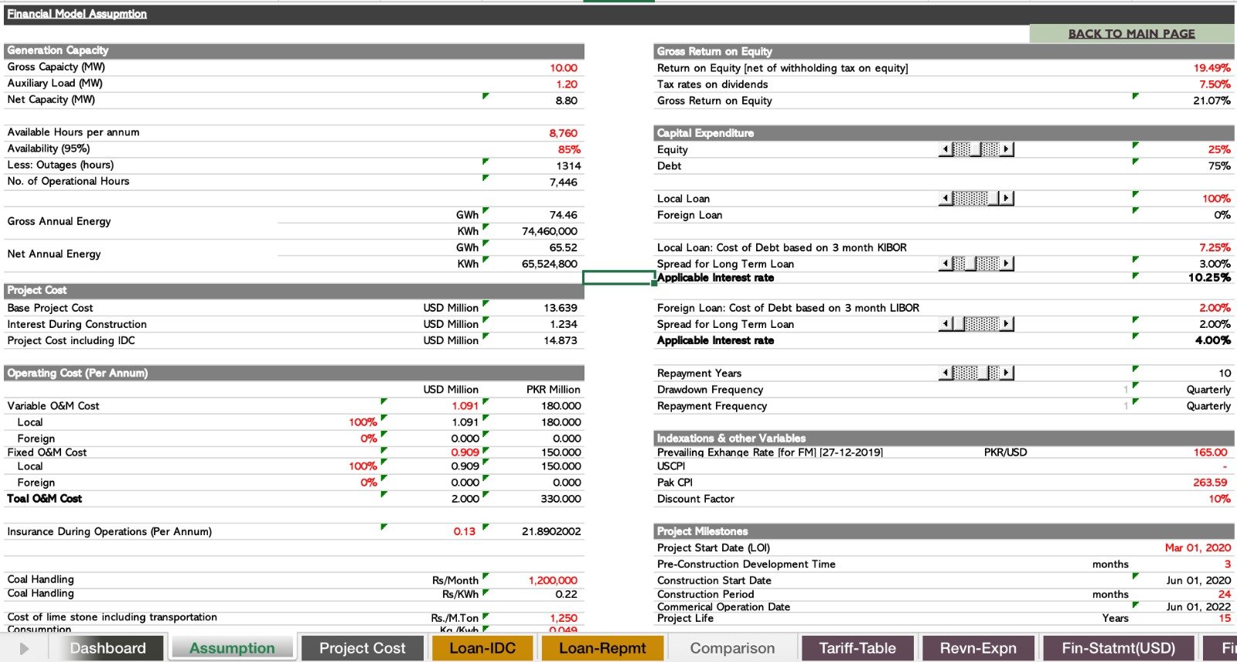Open the Loan-IDC sheet tab

click(482, 648)
